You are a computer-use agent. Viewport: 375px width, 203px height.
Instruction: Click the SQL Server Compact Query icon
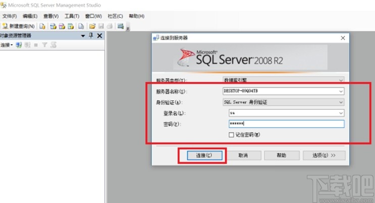pos(81,26)
